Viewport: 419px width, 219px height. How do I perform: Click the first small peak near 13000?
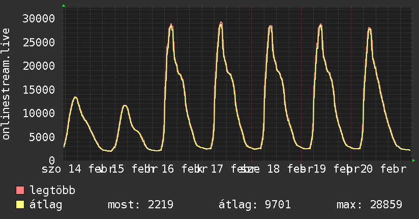click(x=75, y=97)
